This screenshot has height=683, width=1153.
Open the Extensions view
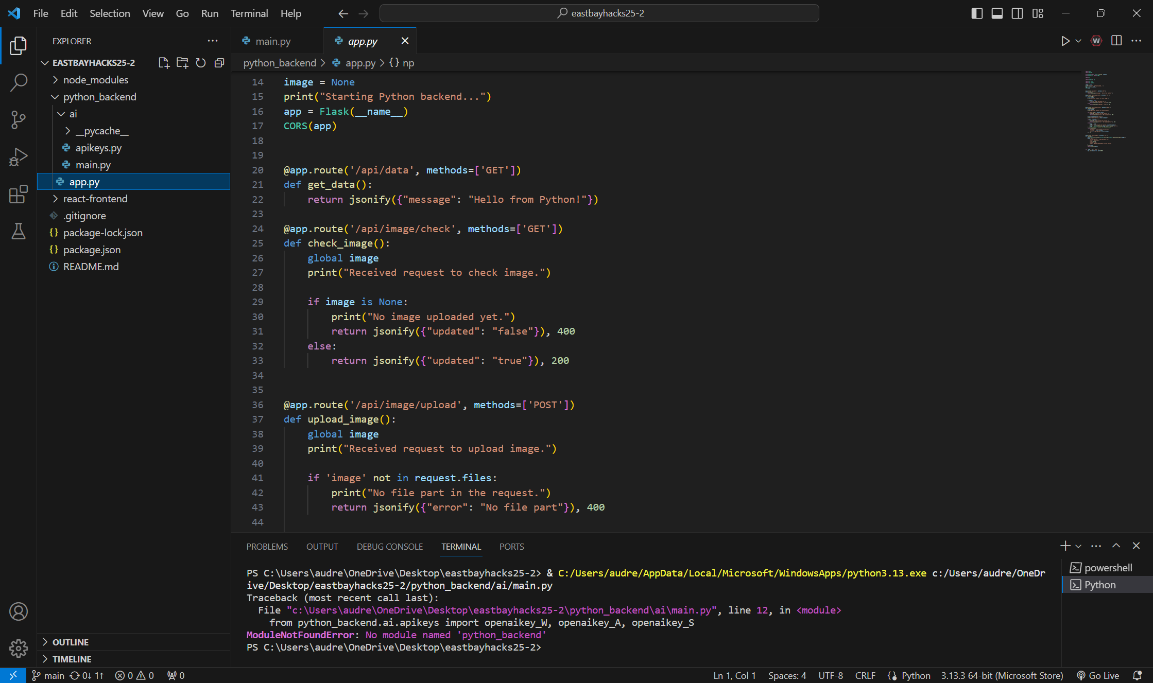click(x=18, y=194)
